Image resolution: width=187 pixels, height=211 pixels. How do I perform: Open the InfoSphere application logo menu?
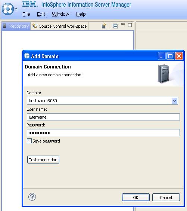(x=8, y=9)
